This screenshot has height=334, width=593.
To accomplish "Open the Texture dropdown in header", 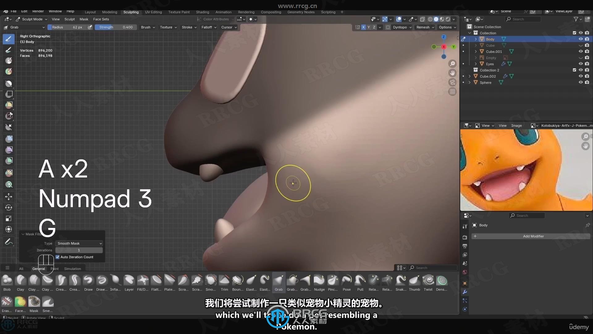I will point(168,27).
